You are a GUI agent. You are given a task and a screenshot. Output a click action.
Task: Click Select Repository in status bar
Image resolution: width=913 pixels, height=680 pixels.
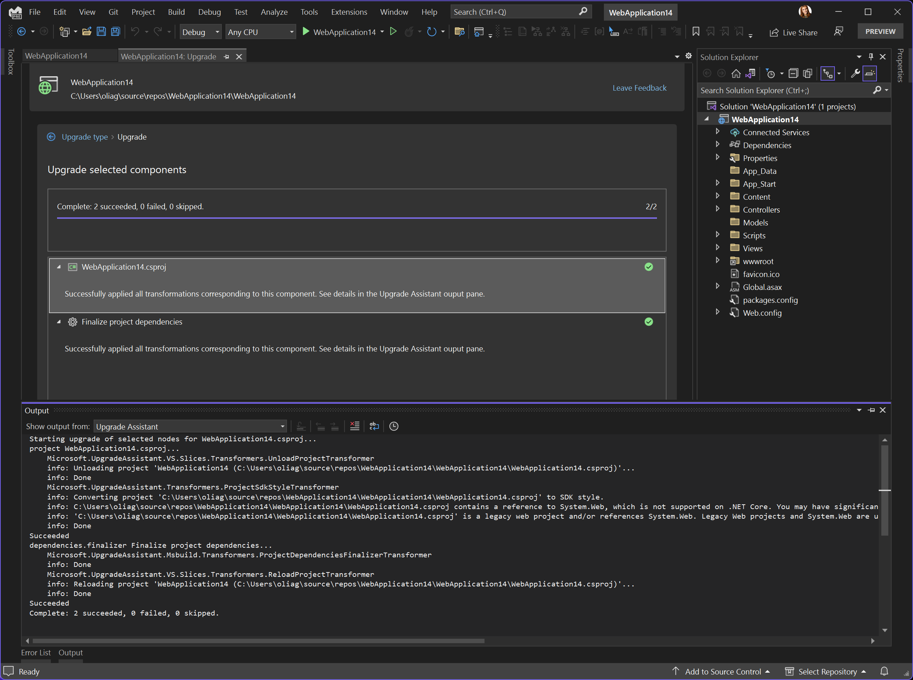pos(826,672)
